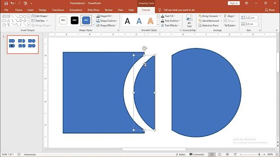Viewport: 280px width, 157px height.
Task: Open the Shape Outline dropdown
Action: pos(107,20)
